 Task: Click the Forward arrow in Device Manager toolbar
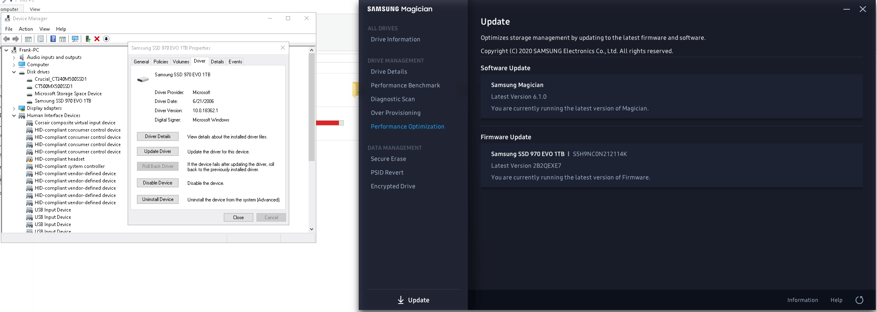16,39
